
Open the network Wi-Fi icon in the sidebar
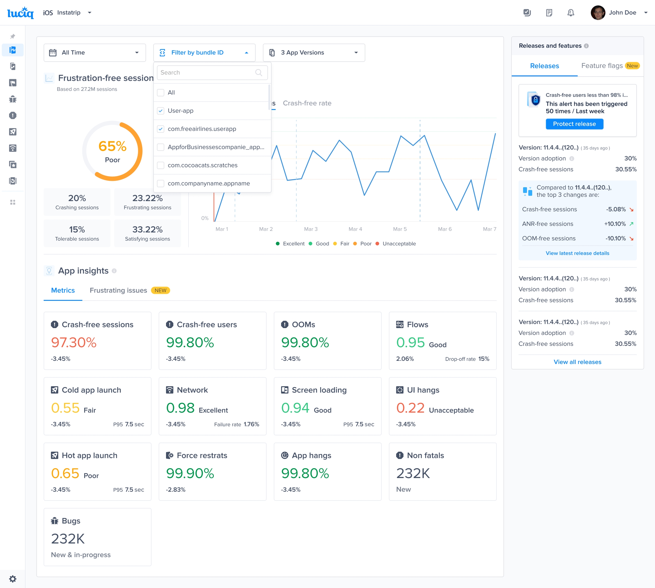click(x=13, y=148)
